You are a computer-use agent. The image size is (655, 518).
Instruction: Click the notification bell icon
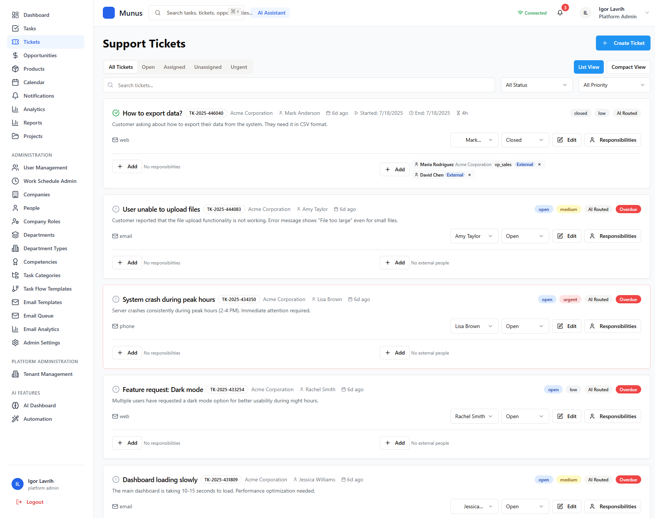pos(560,12)
